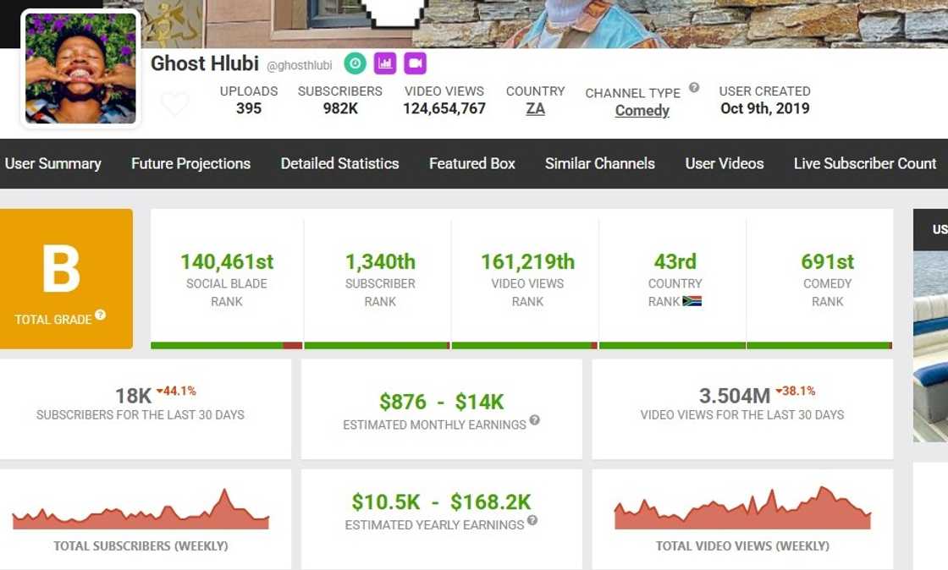Click the Social Blade Rank progress bar
The height and width of the screenshot is (570, 948).
[x=226, y=345]
